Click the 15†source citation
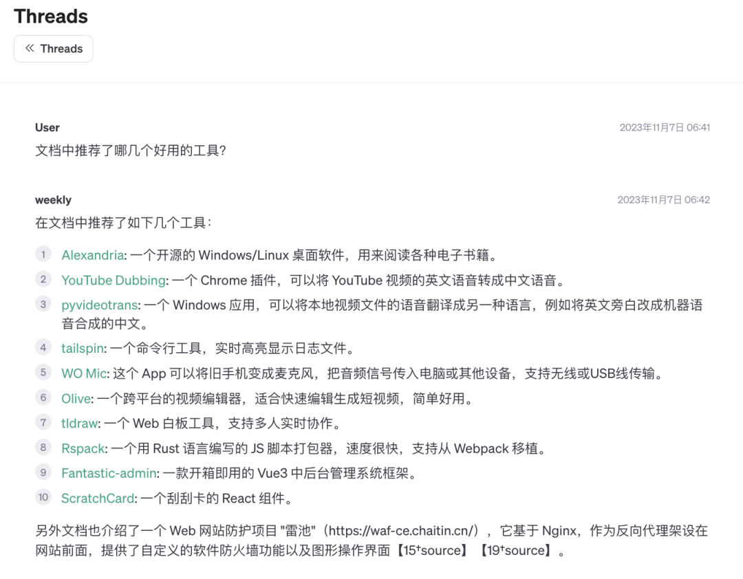The image size is (743, 579). [432, 550]
